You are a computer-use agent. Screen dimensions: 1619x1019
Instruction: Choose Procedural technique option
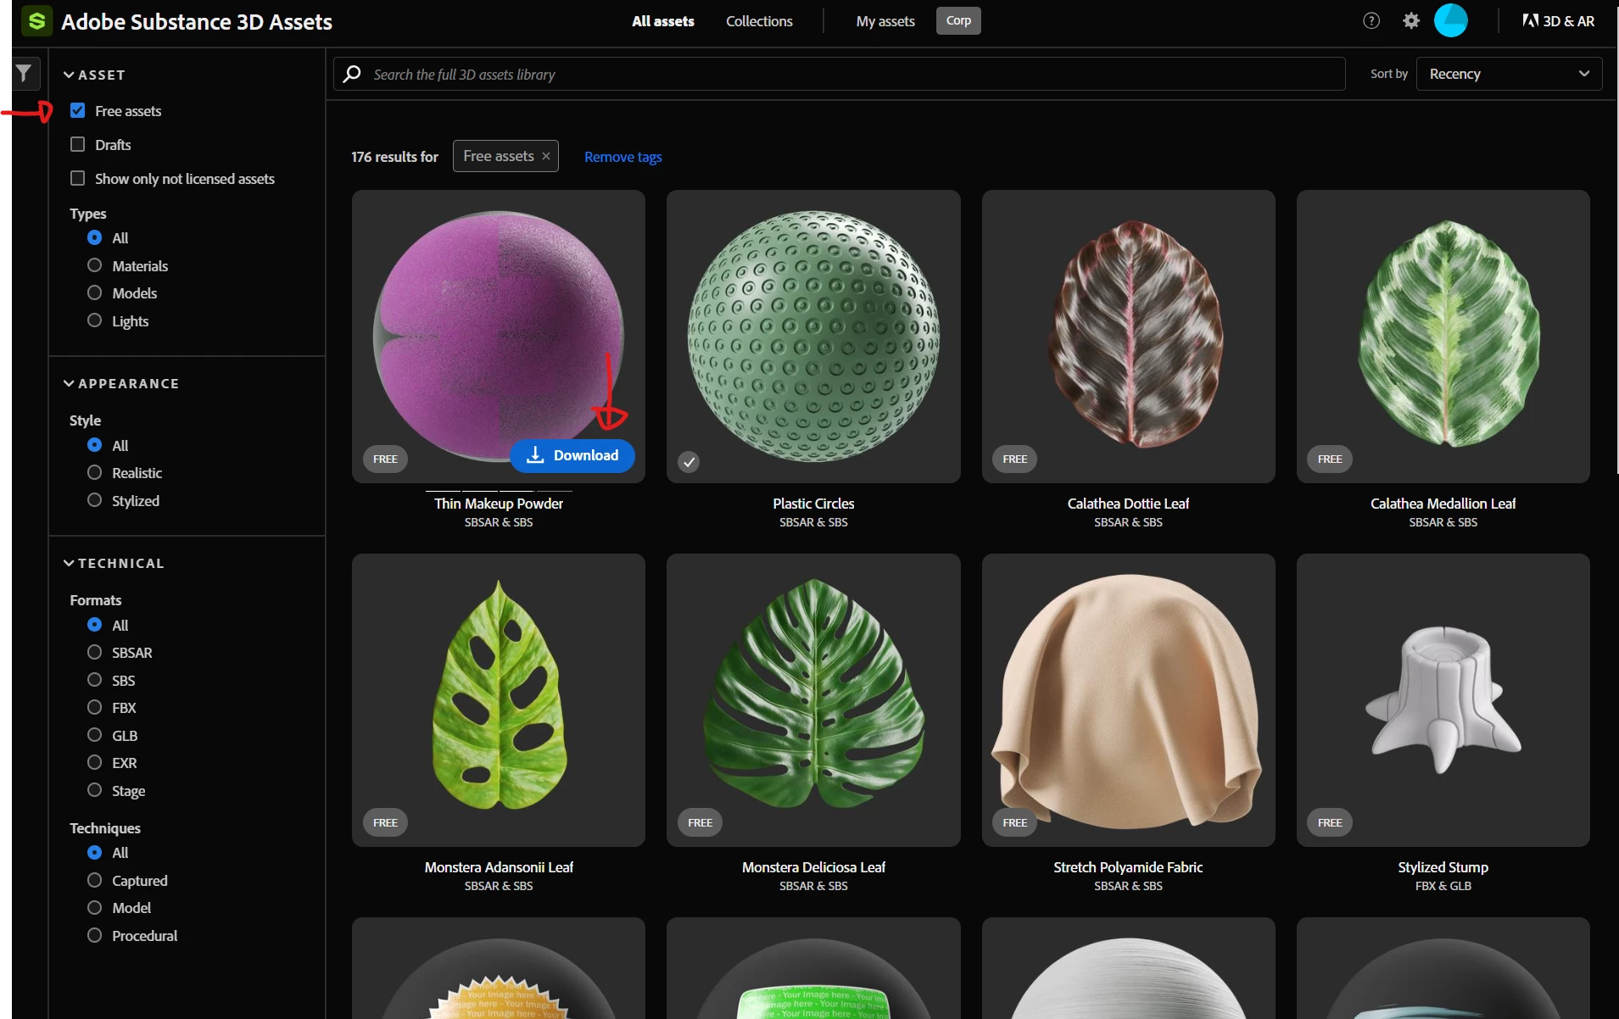pyautogui.click(x=94, y=935)
